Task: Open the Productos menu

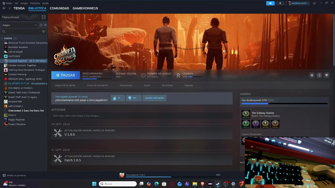Action: pos(35,3)
